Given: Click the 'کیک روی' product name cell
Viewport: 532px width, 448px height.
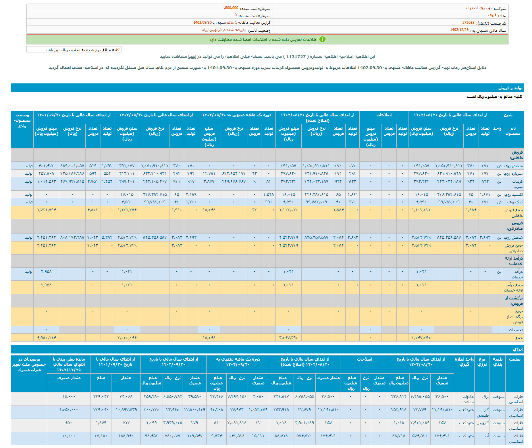Looking at the screenshot, I should point(515,202).
